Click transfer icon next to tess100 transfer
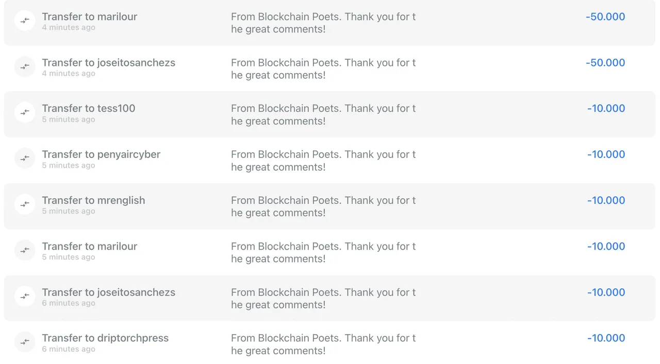The height and width of the screenshot is (364, 660). (25, 113)
